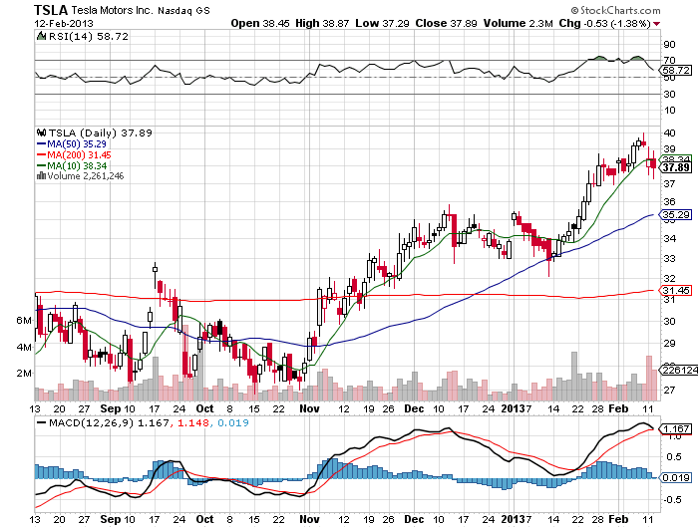Click the boxed volume tag near 2M level

(679, 370)
